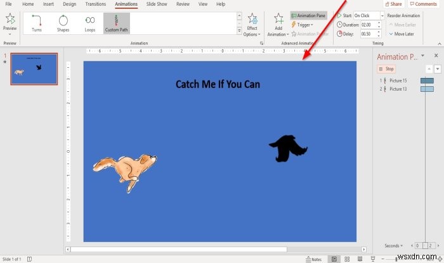Click the Duration field
The width and height of the screenshot is (444, 263).
369,25
